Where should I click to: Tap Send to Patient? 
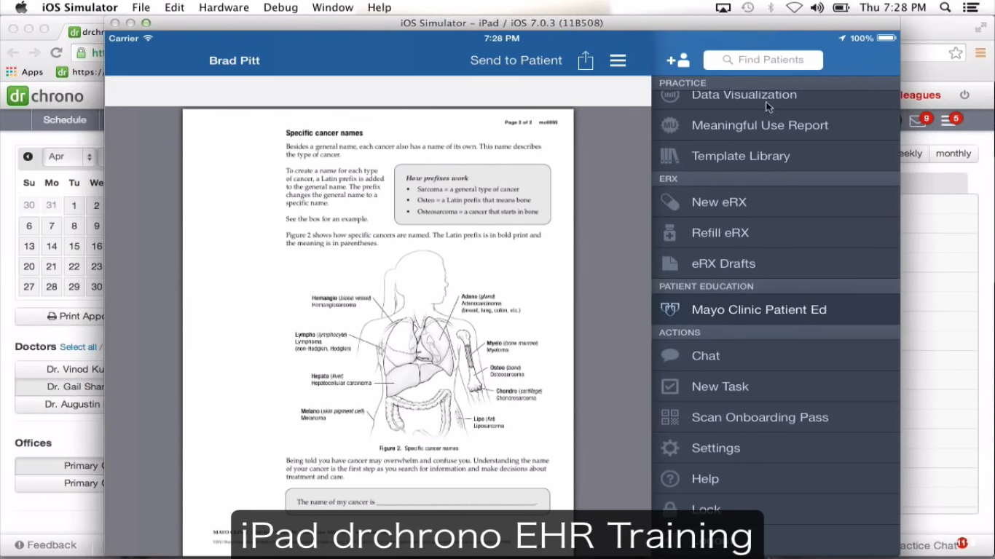click(516, 60)
